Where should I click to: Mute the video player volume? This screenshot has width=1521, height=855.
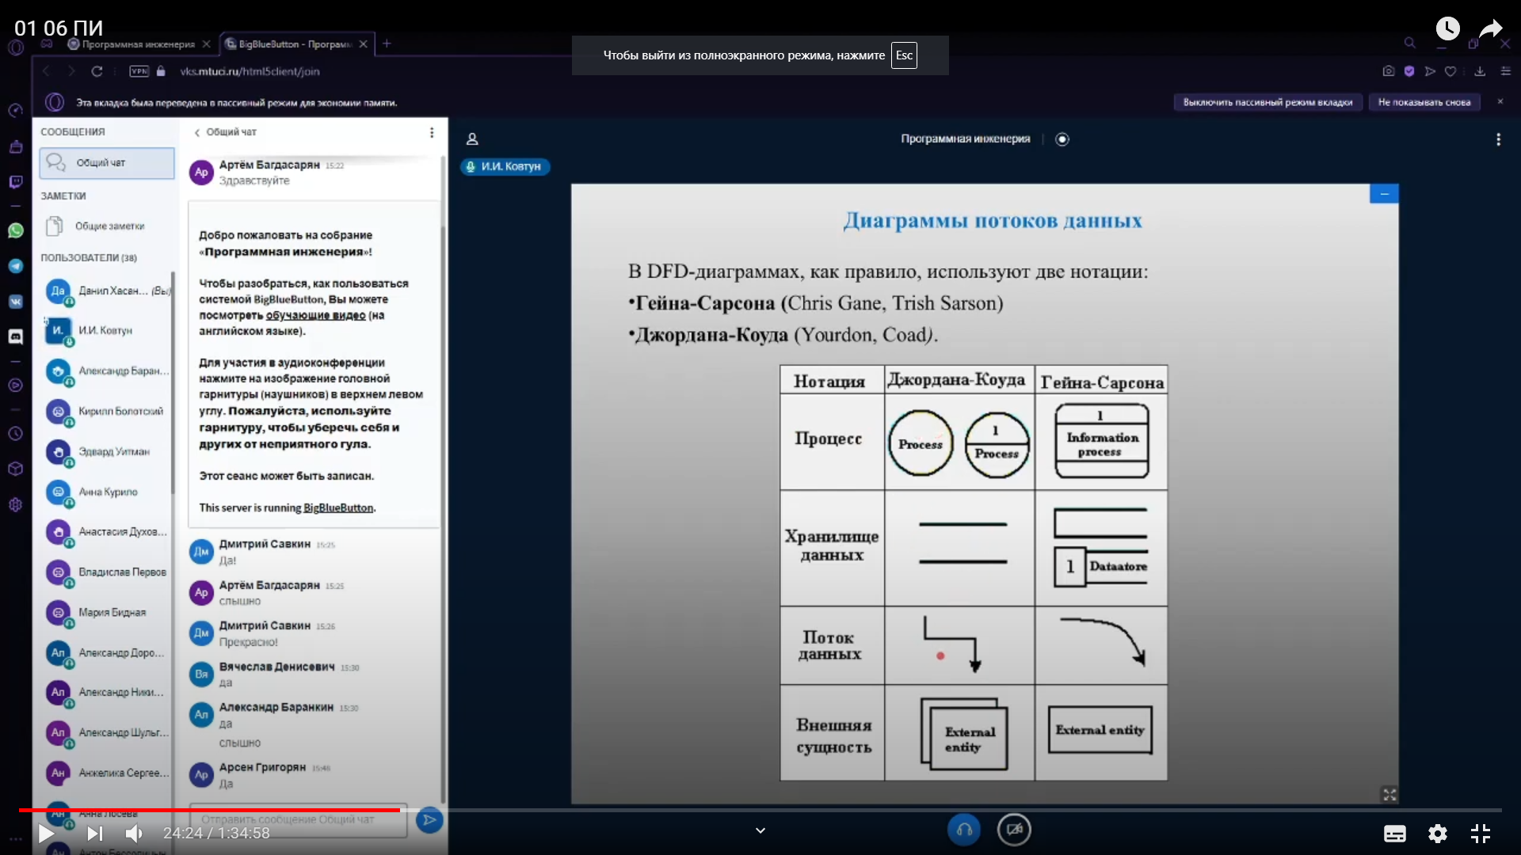(134, 834)
